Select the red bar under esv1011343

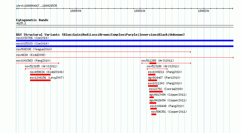153,86
